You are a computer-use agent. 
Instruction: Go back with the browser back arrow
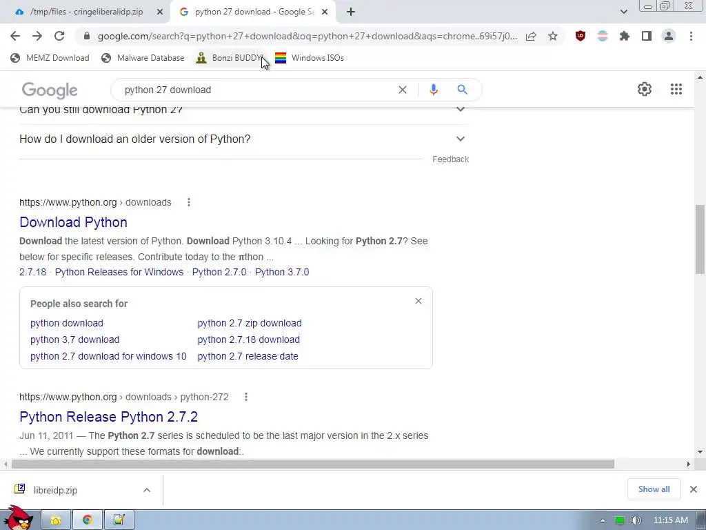(15, 36)
